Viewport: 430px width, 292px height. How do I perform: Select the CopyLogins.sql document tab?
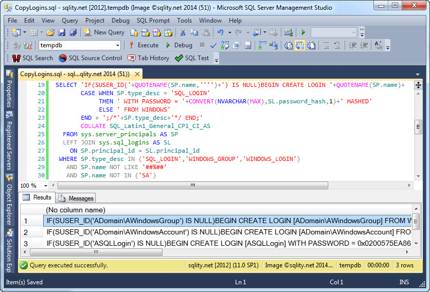click(75, 74)
